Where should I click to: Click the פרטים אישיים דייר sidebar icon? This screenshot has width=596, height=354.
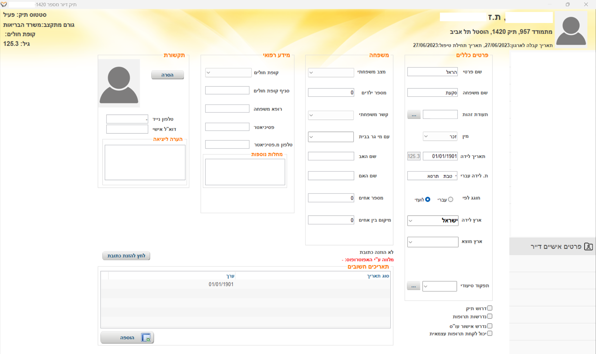click(x=588, y=247)
